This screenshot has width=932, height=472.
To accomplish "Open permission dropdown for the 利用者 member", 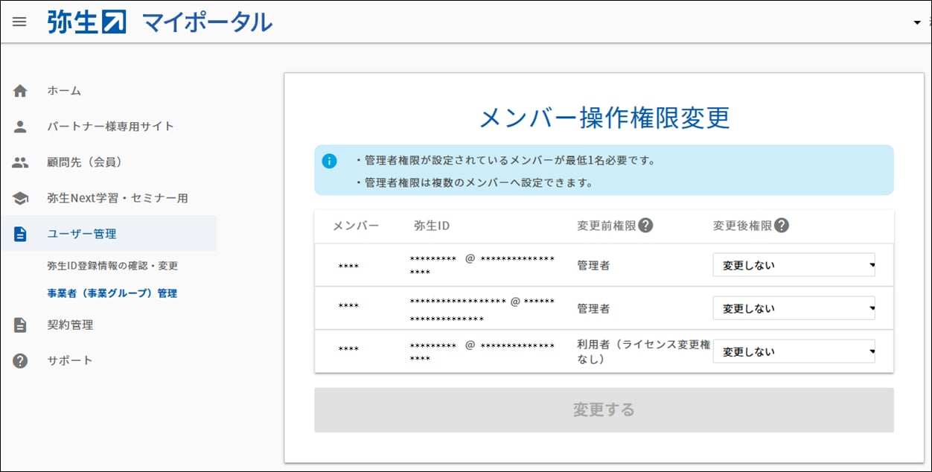I will click(794, 351).
